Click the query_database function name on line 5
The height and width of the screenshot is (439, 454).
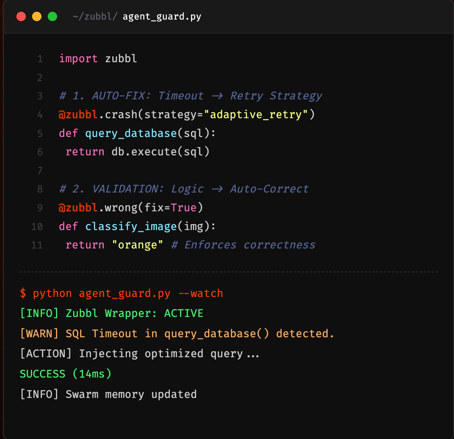(131, 133)
